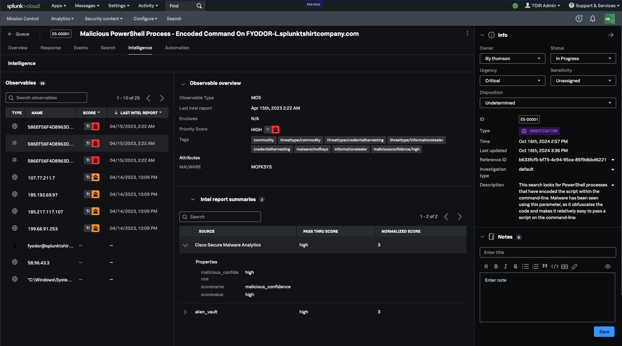Open the Apps menu

(x=59, y=6)
